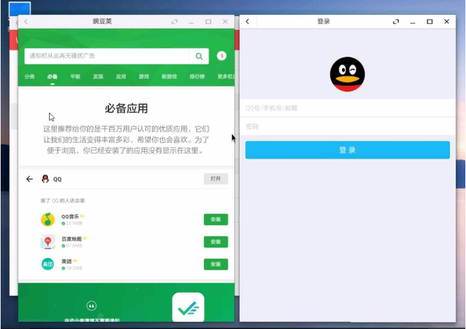Select the 分类 tab
Viewport: 466px width, 329px height.
tap(30, 77)
